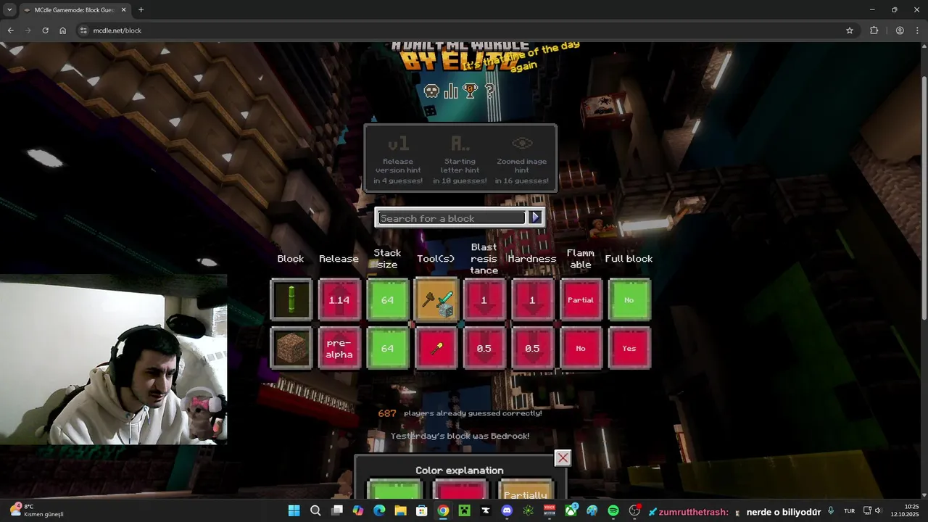Open Microsoft Store from the taskbar
The width and height of the screenshot is (928, 522).
click(421, 510)
